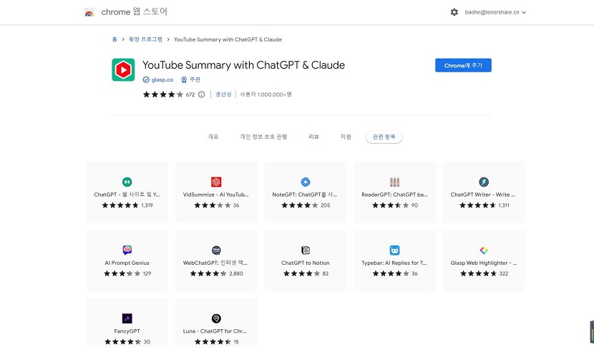Image resolution: width=594 pixels, height=347 pixels.
Task: Click the ChatGPT Writer lightning icon
Action: [484, 182]
